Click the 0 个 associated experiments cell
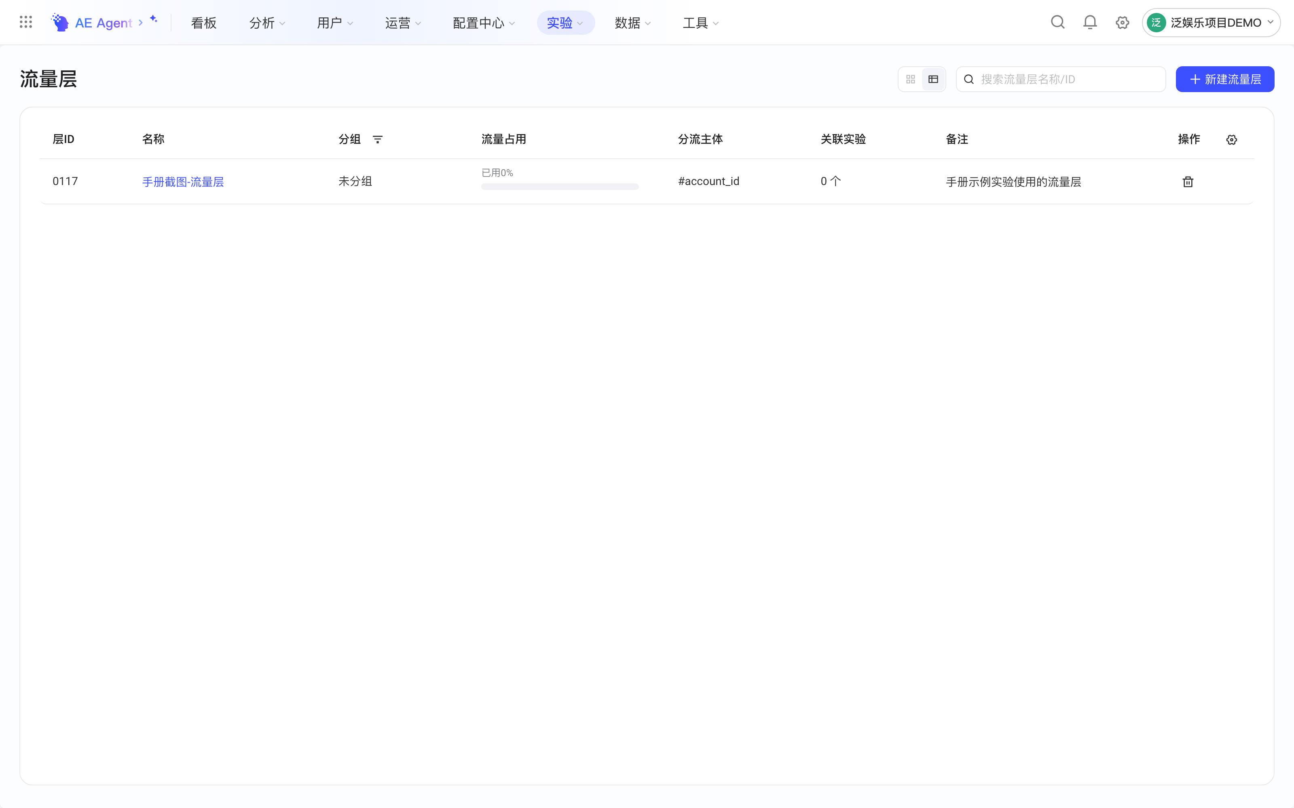Viewport: 1294px width, 808px height. click(831, 181)
